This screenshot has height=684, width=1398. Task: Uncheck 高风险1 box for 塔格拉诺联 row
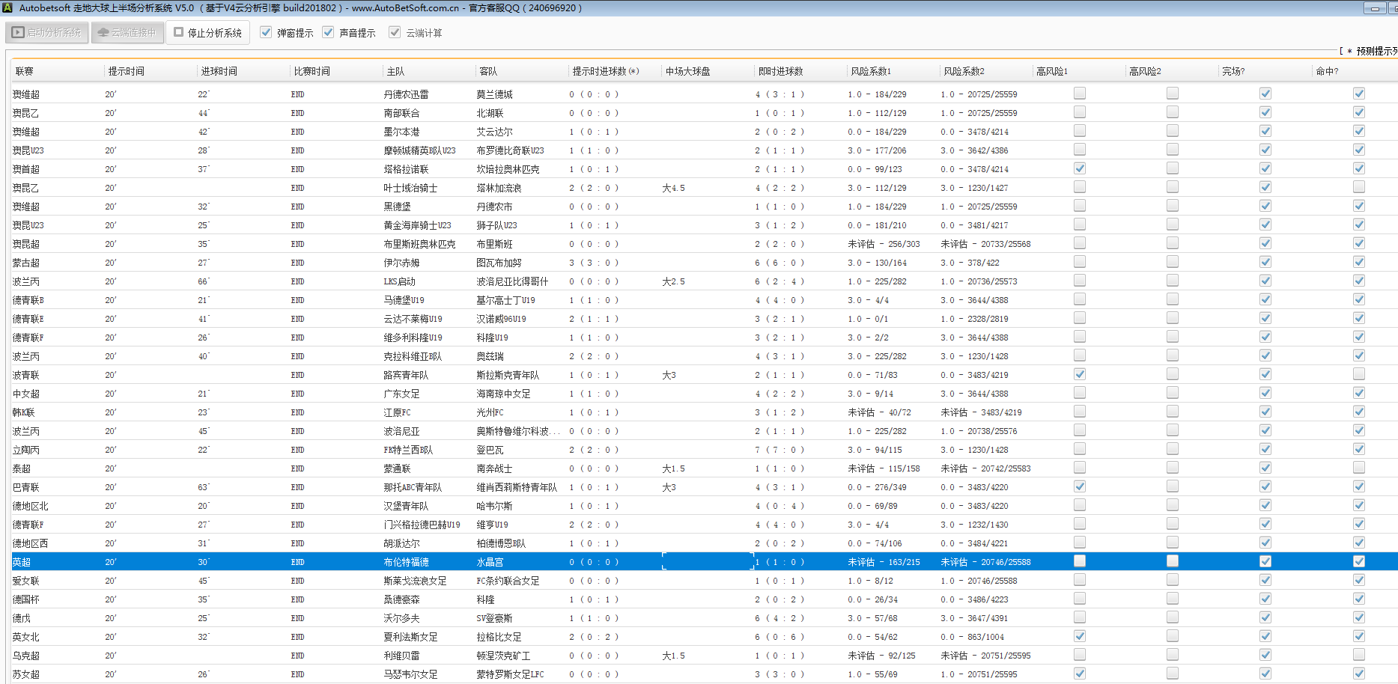click(1079, 168)
